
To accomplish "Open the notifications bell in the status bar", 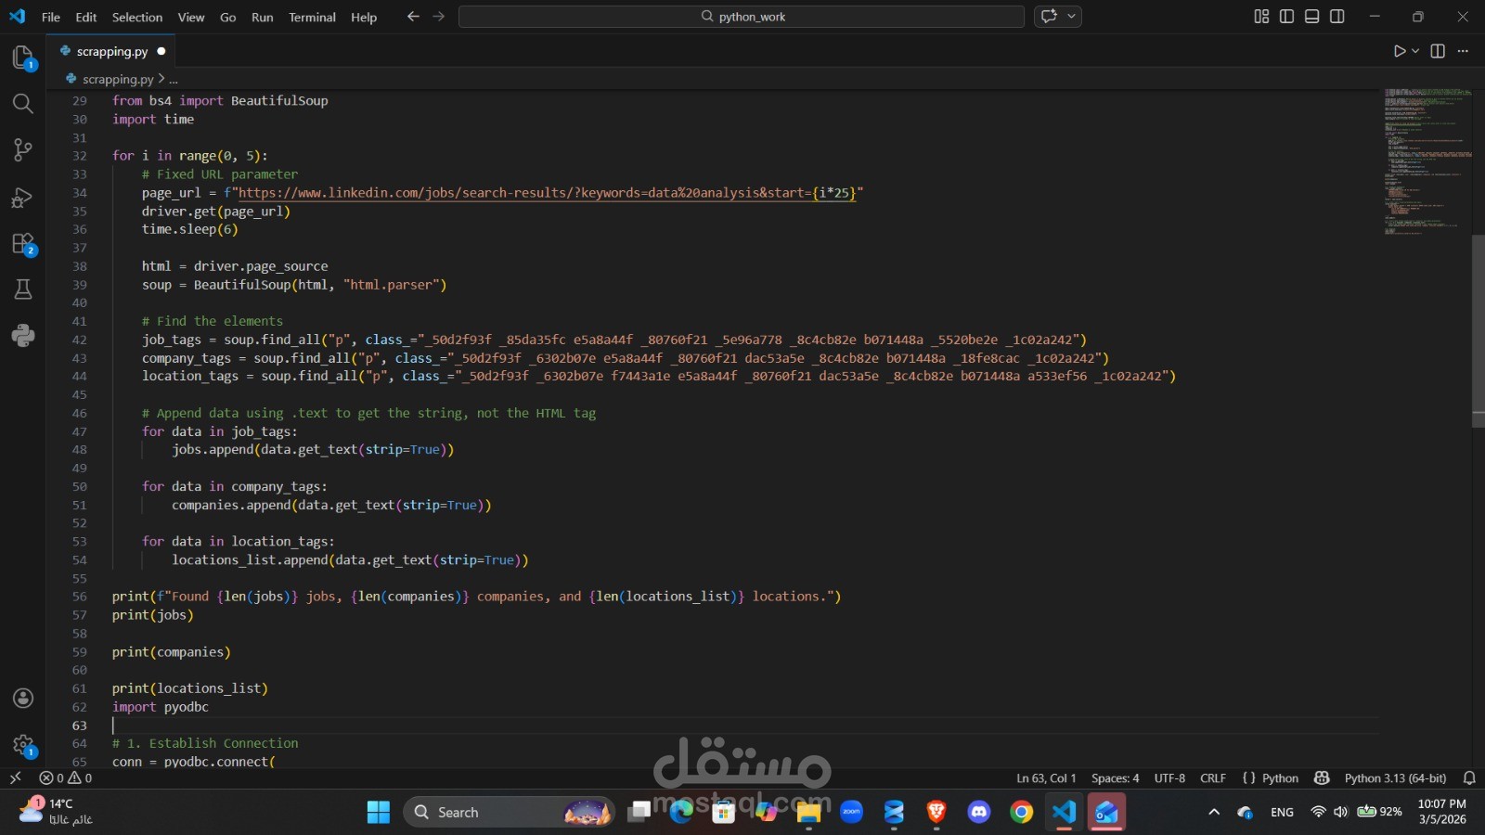I will click(x=1469, y=778).
